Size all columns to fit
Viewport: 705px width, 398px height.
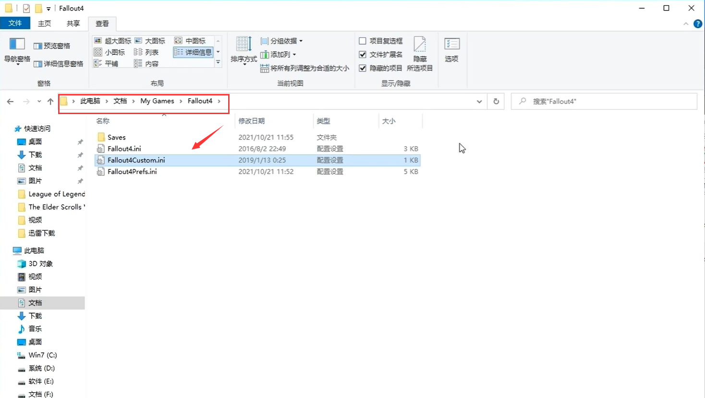(304, 68)
